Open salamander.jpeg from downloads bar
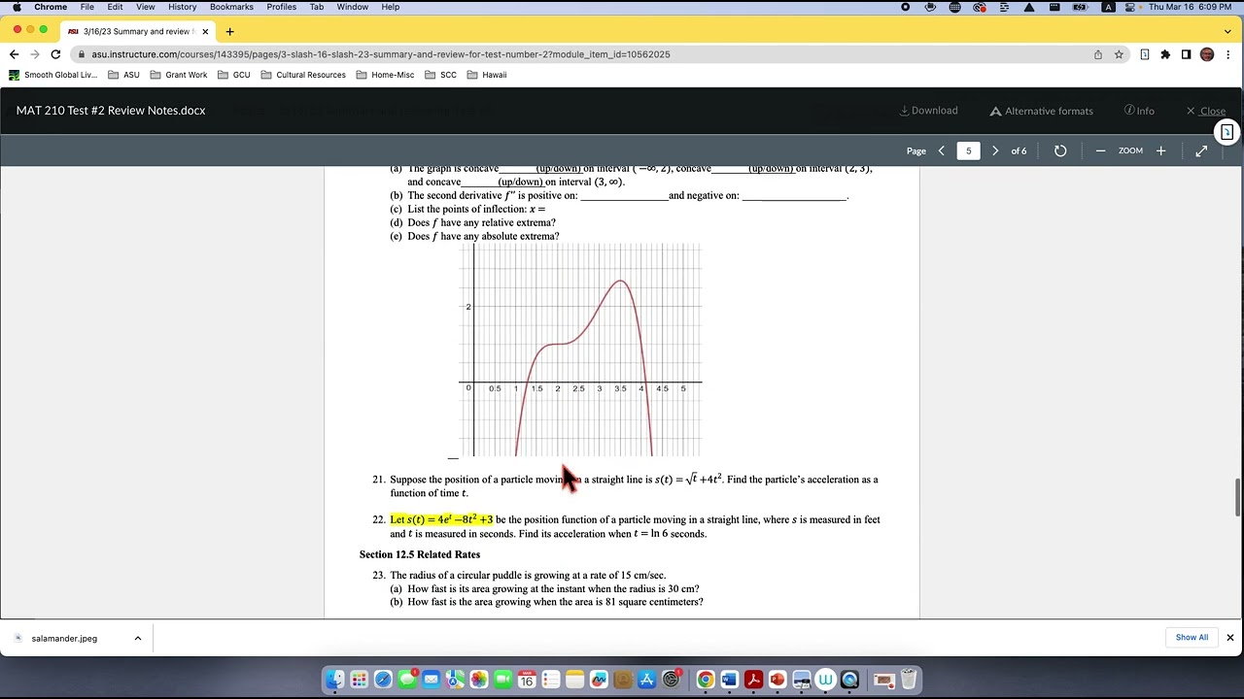Image resolution: width=1244 pixels, height=699 pixels. coord(64,639)
